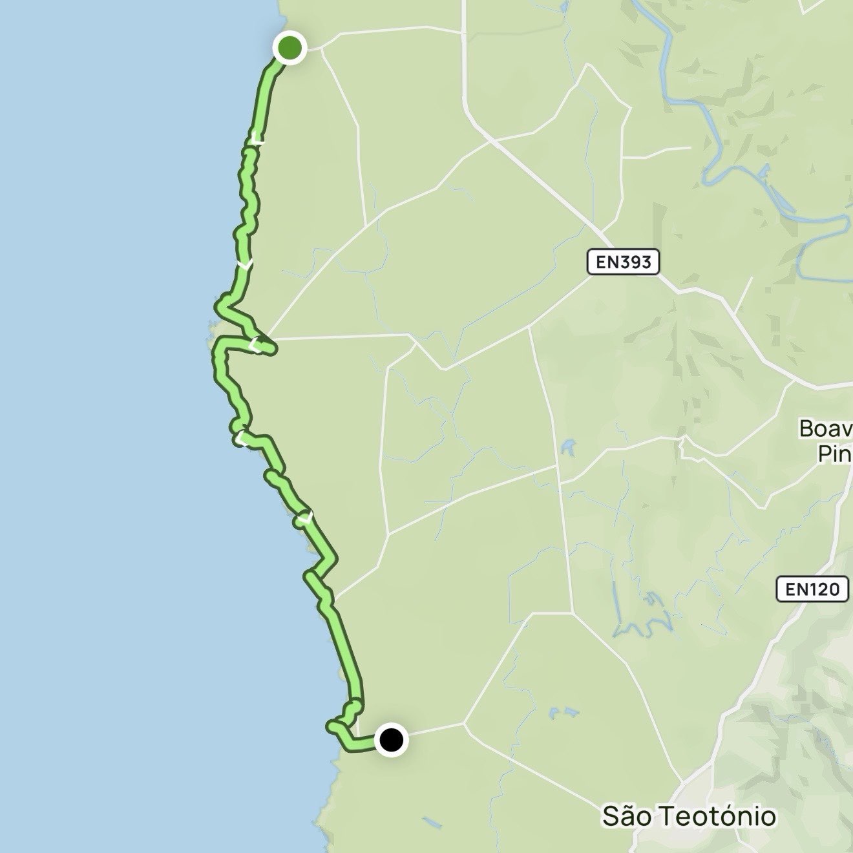Click the green route start marker
853x853 pixels.
click(x=290, y=47)
